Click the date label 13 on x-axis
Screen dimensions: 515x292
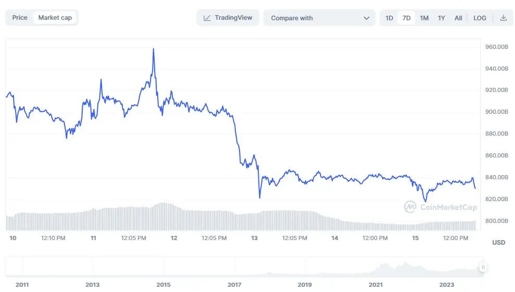254,238
